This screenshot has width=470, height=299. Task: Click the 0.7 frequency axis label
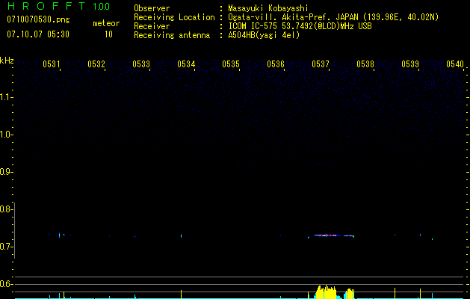coord(5,247)
